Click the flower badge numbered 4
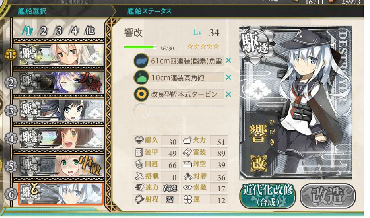 [11, 138]
